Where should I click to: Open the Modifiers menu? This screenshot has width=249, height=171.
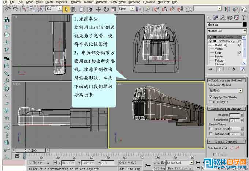tap(62, 2)
